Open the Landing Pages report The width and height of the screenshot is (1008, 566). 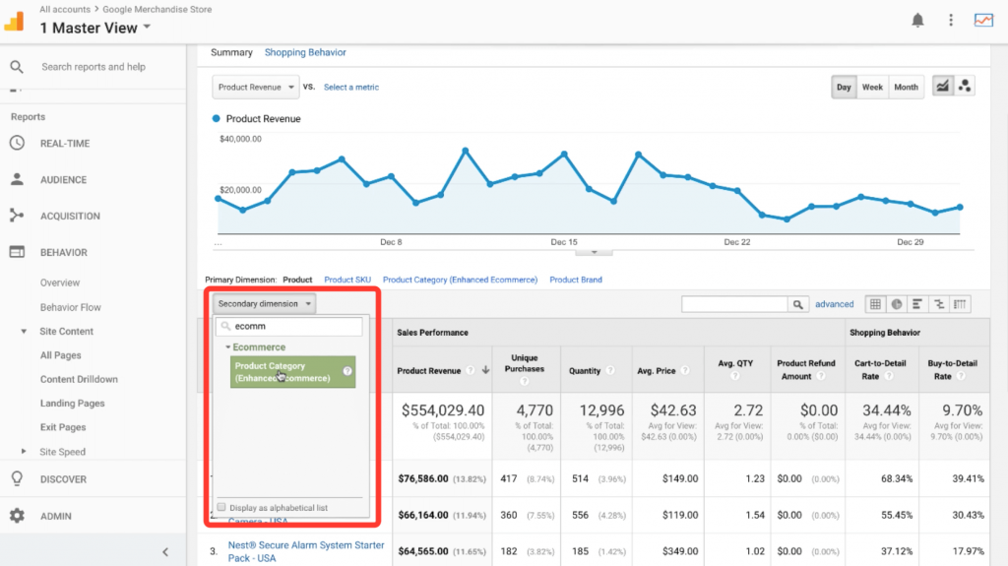72,404
